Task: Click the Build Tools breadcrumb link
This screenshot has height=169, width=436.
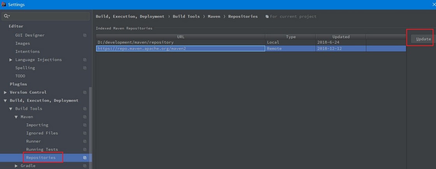Action: click(x=186, y=16)
